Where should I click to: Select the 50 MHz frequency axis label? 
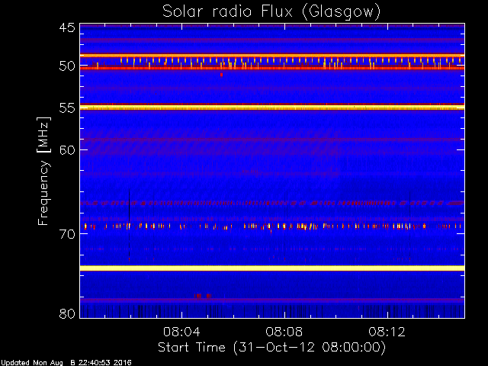pos(67,66)
